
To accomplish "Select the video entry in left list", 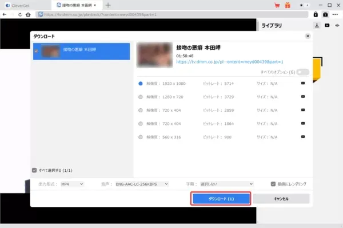I will pyautogui.click(x=81, y=52).
